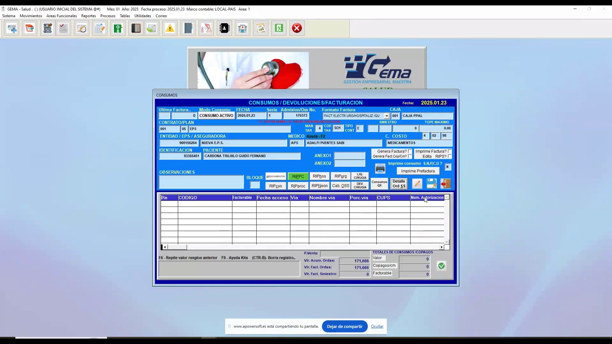Click the ANEXO1 input field
The height and width of the screenshot is (344, 612).
click(349, 156)
